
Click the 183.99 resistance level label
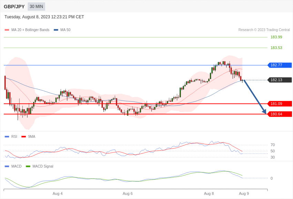click(276, 37)
